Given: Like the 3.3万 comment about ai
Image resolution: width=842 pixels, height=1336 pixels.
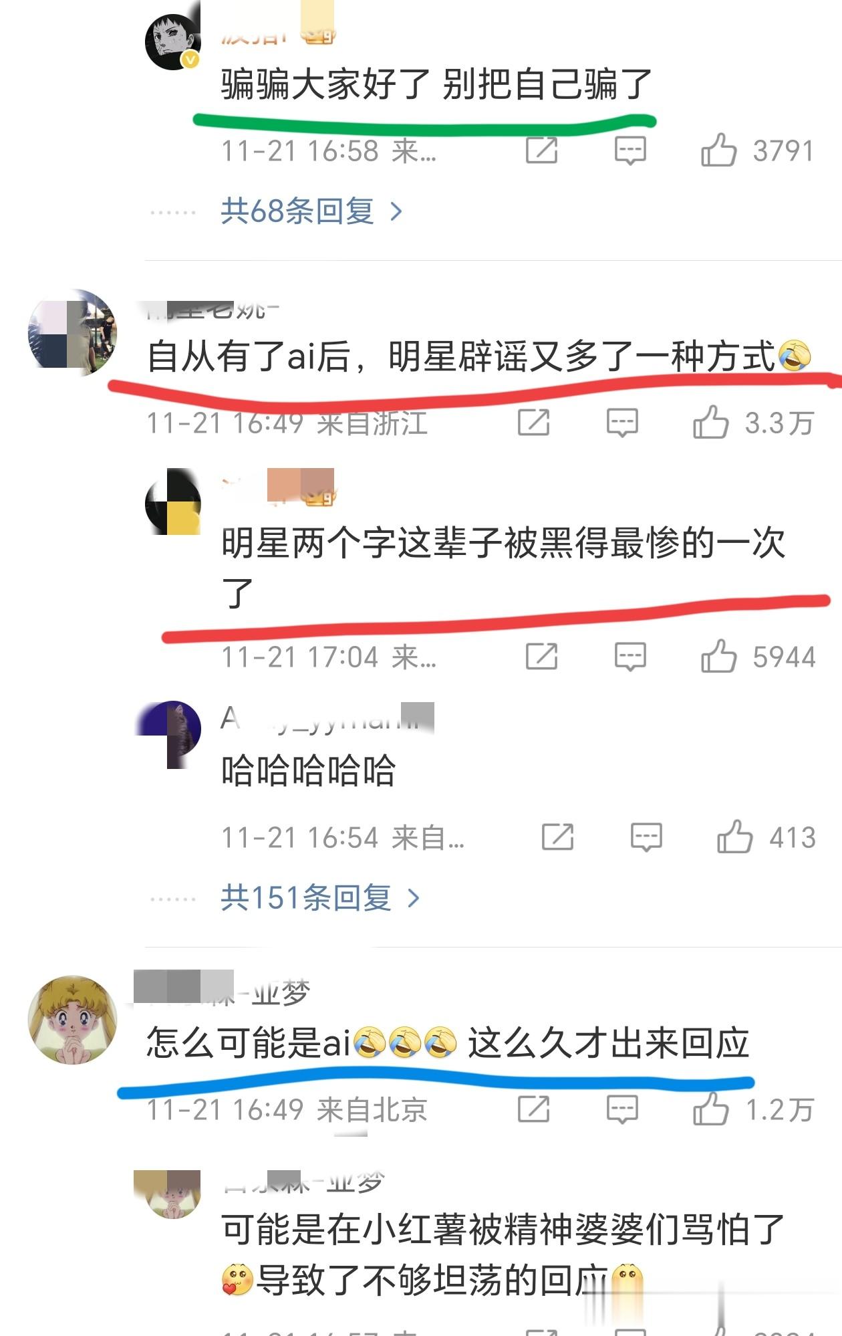Looking at the screenshot, I should click(710, 422).
